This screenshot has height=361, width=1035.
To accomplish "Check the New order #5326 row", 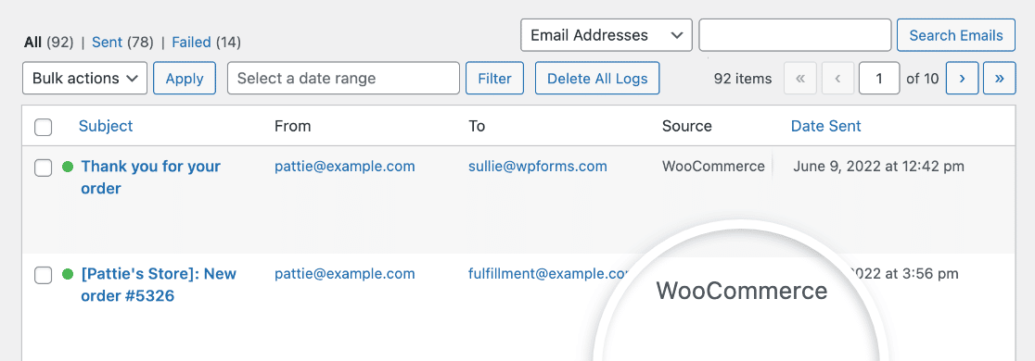I will [43, 275].
